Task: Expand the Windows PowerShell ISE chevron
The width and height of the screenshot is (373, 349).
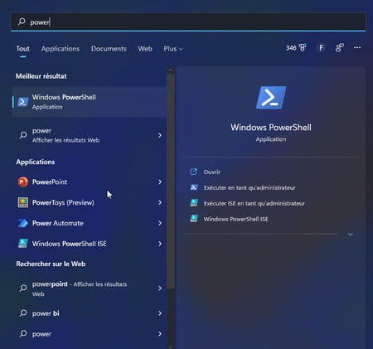Action: point(160,244)
